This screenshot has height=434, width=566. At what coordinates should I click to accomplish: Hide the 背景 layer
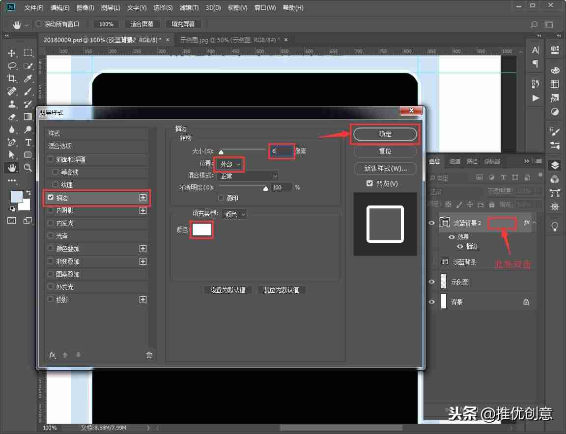431,302
